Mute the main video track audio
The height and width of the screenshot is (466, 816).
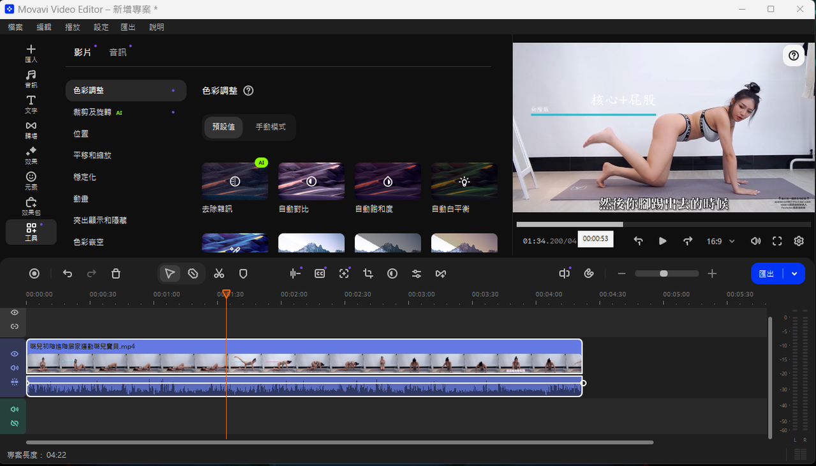tap(14, 368)
